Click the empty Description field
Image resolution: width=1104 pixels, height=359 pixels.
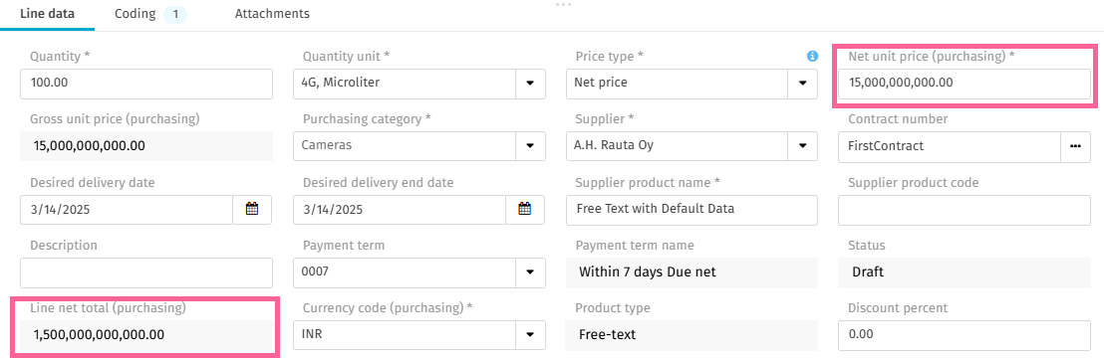[x=146, y=272]
